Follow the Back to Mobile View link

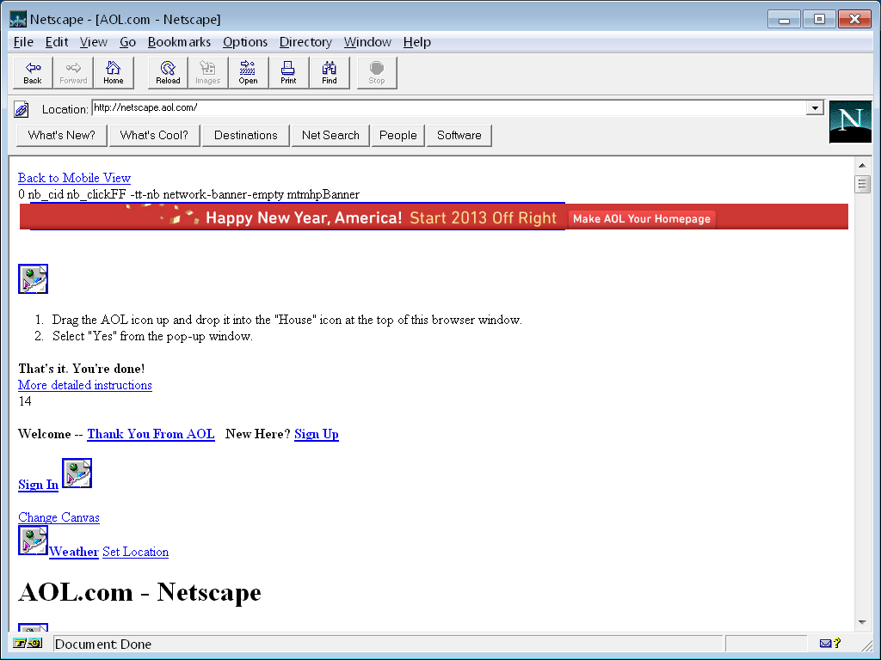(74, 178)
